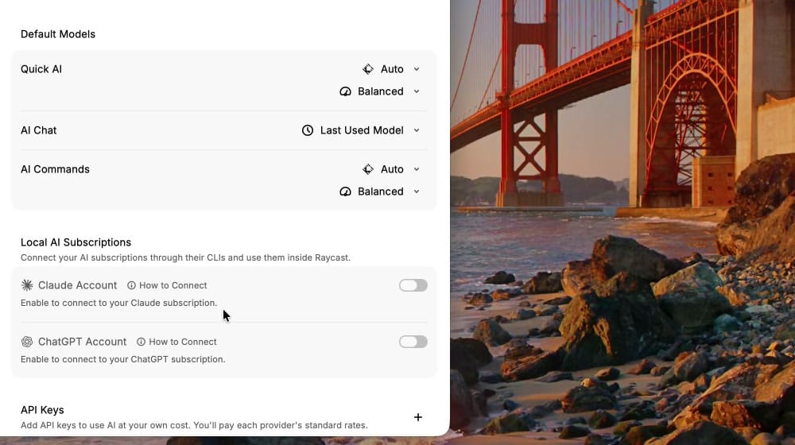Screen dimensions: 795x445
Task: Click the plus icon to add API key
Action: click(x=418, y=417)
